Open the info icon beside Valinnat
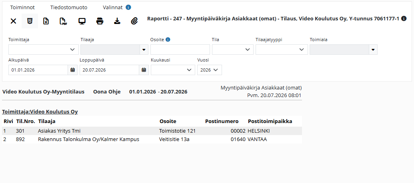Viewport: 414px width, 183px height. [128, 7]
